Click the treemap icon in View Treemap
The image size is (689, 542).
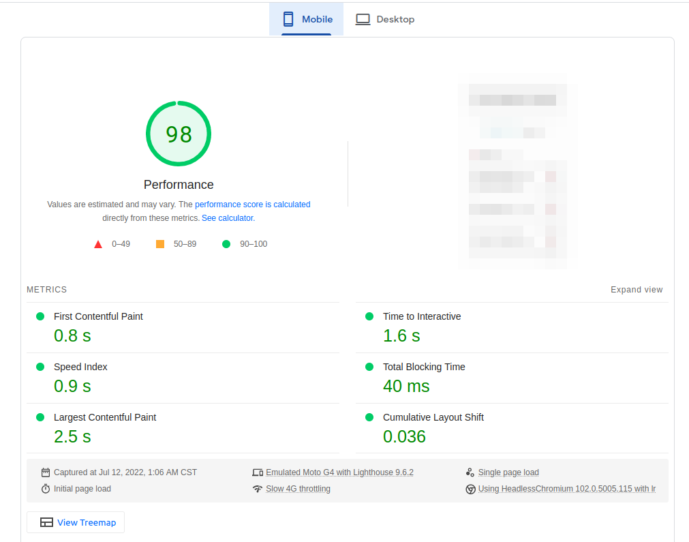pyautogui.click(x=46, y=522)
